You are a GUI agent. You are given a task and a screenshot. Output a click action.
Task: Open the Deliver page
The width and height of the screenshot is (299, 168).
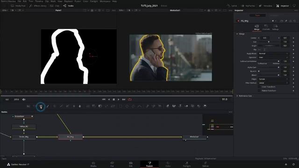click(x=206, y=164)
